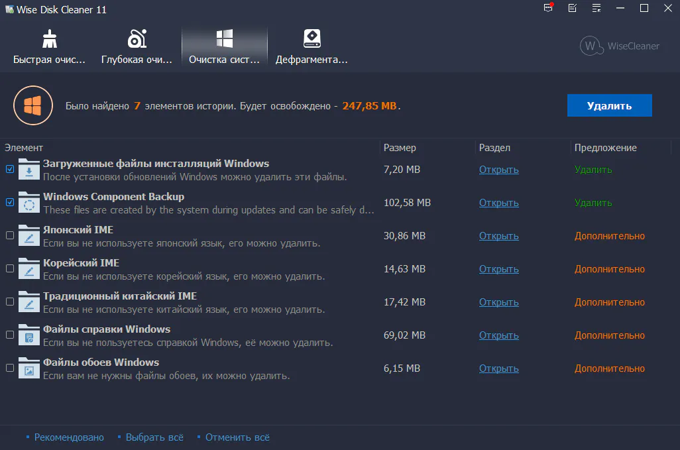
Task: Click green Удалить suggestion for Component Backup
Action: (x=593, y=203)
